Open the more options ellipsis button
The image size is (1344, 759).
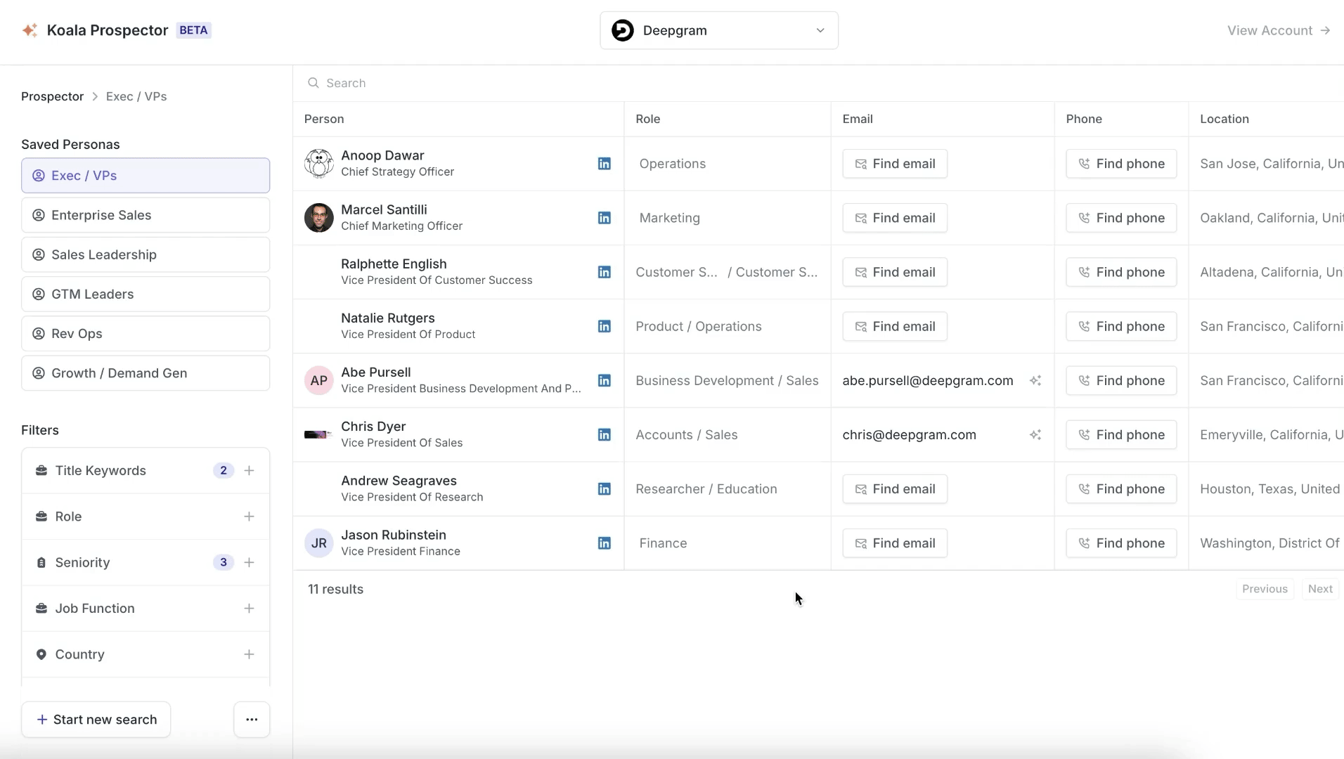[252, 720]
